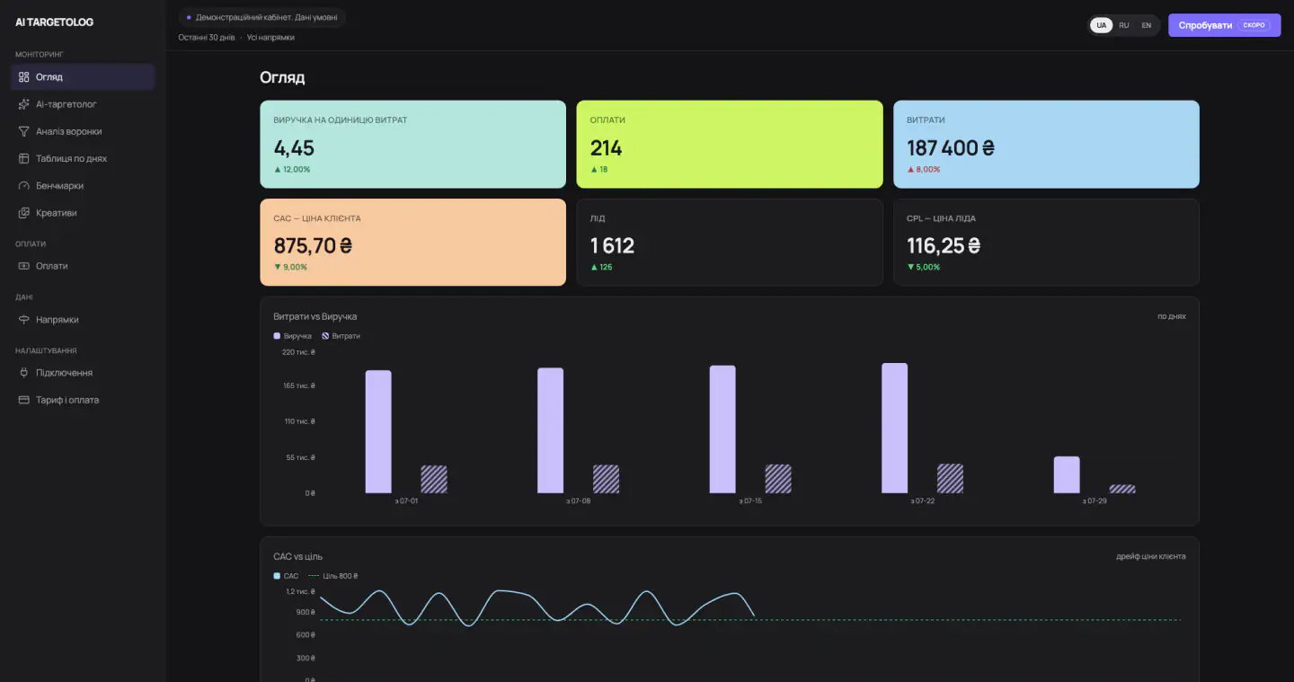Click the ▼ 9,00% CAC change indicator
This screenshot has height=682, width=1294.
click(x=290, y=267)
